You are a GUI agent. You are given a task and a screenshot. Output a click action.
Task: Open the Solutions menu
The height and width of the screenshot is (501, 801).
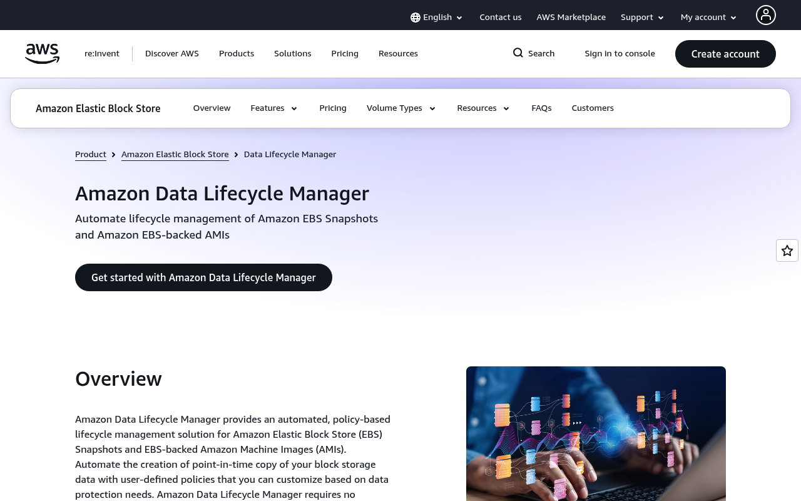pyautogui.click(x=293, y=54)
